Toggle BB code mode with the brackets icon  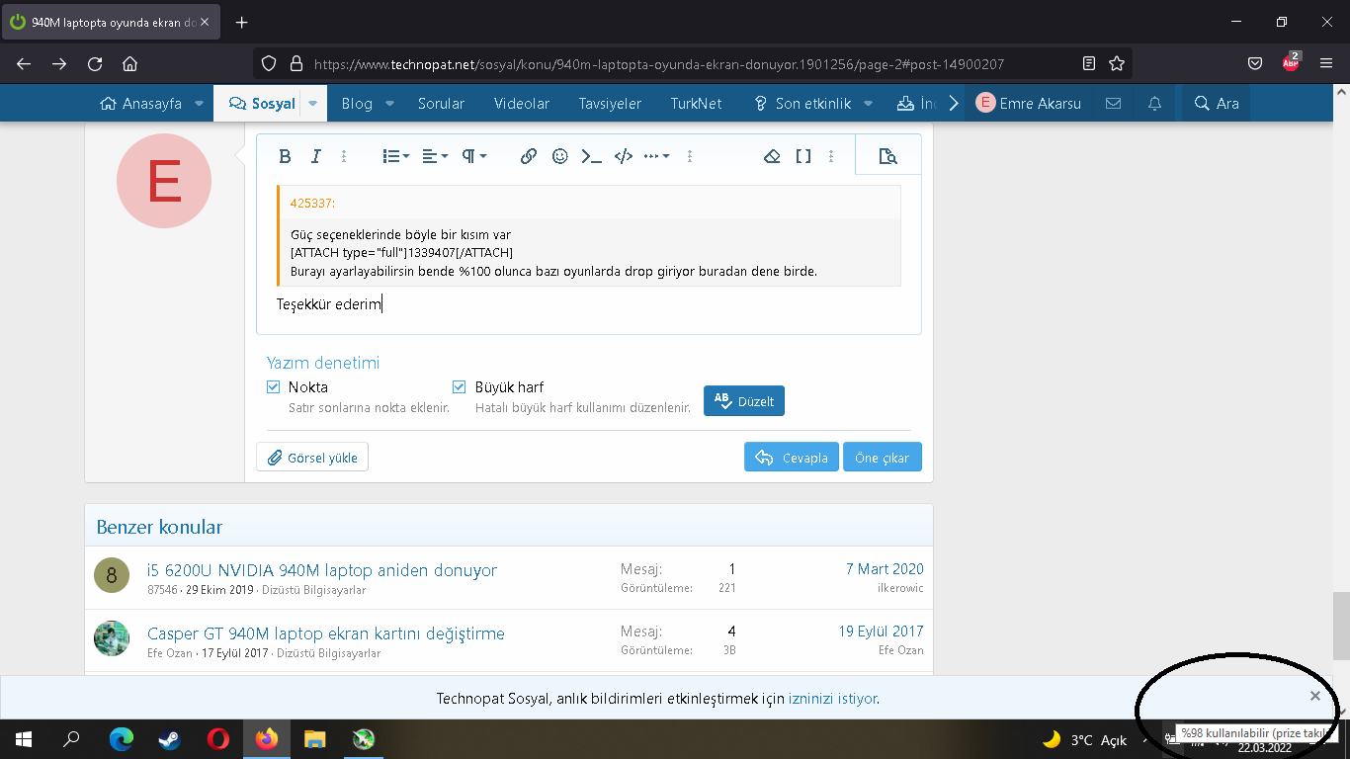[803, 156]
